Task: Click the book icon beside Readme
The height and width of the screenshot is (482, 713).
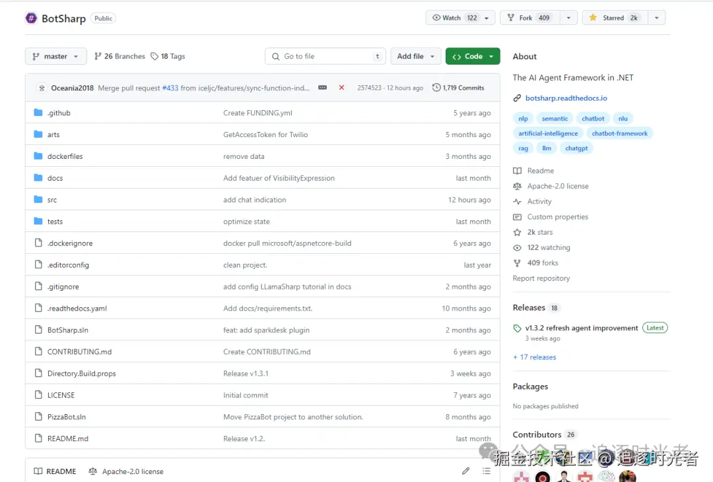Action: click(x=517, y=171)
